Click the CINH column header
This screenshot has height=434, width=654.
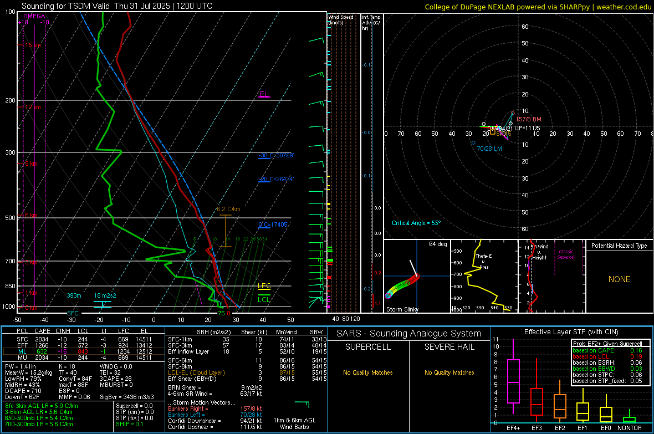(63, 331)
